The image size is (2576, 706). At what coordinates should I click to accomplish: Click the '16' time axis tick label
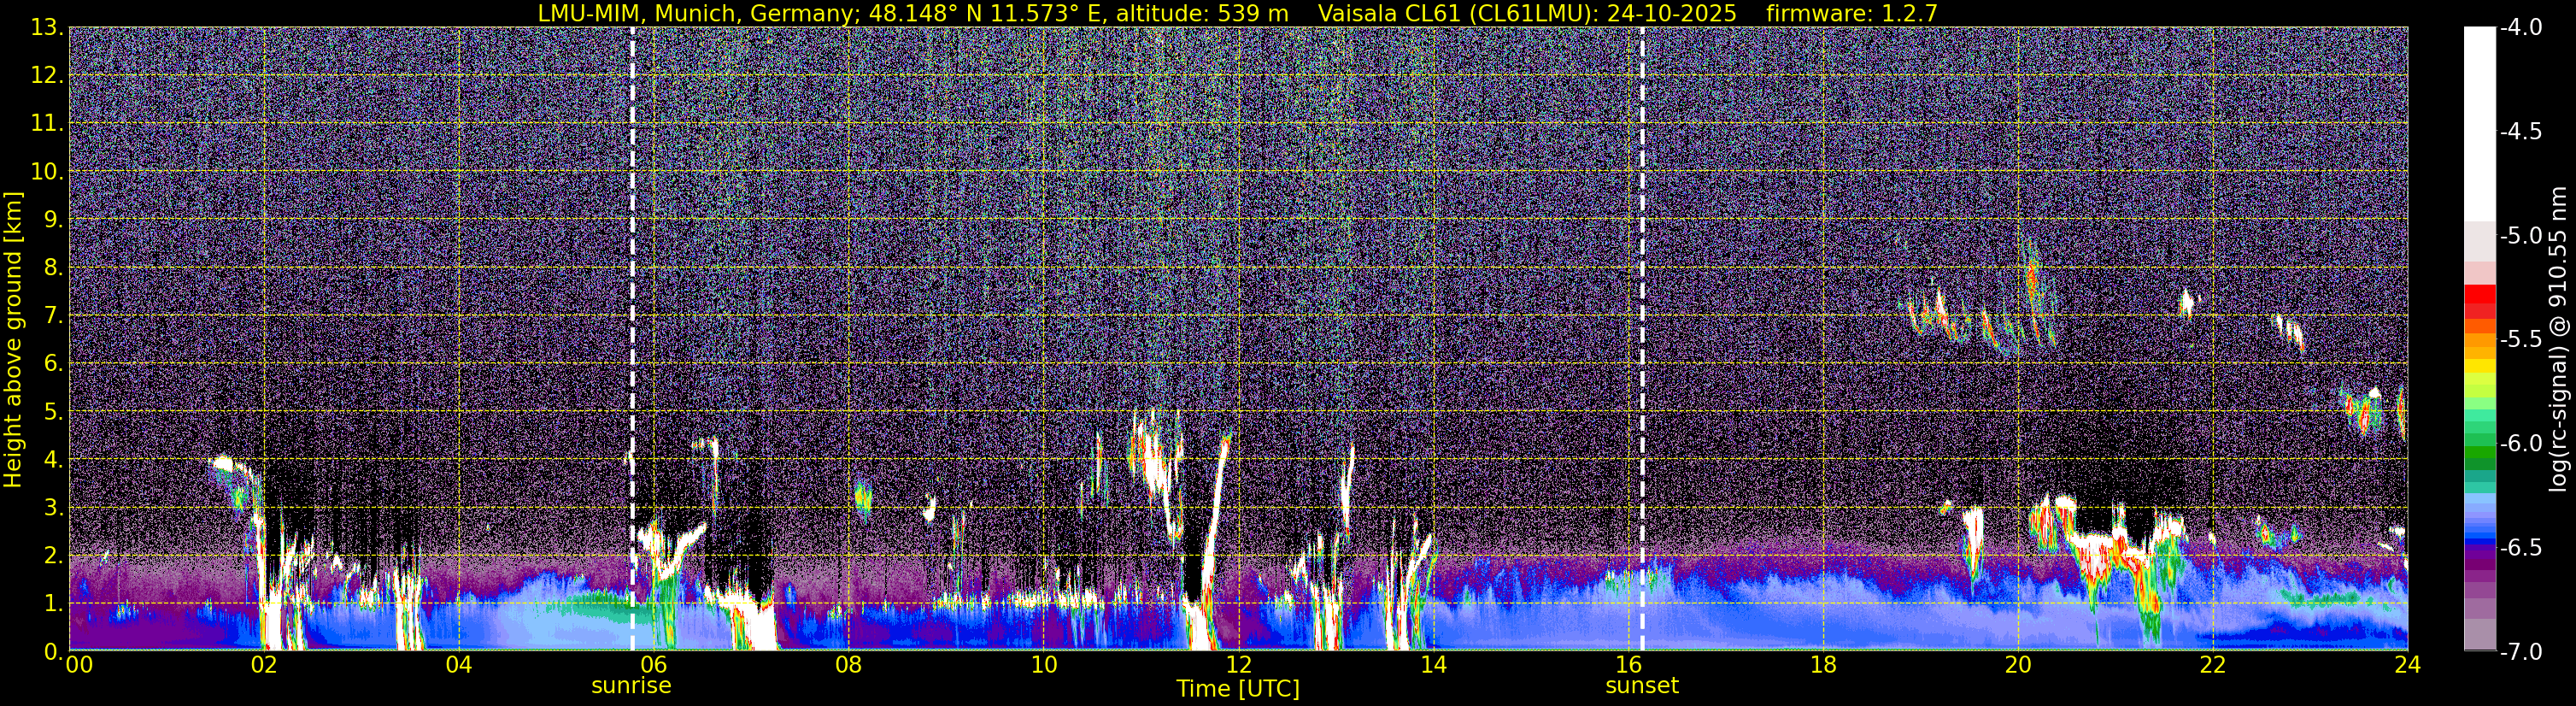pos(1628,665)
